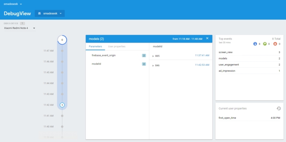The image size is (286, 142).
Task: Click the green conversion flag icon
Action: 265,44
